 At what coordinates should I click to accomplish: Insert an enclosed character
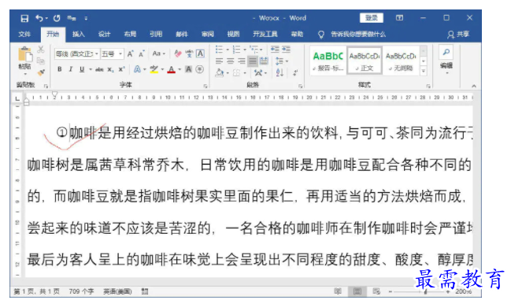(199, 69)
